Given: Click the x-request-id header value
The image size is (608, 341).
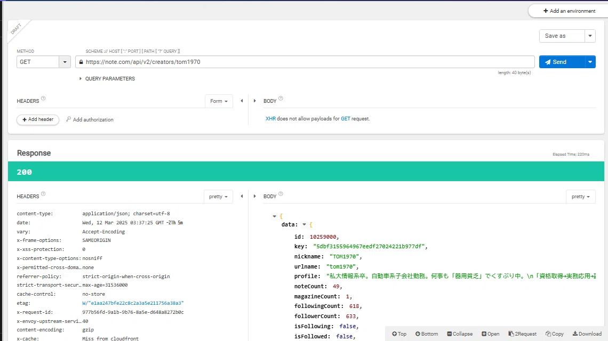Looking at the screenshot, I should [x=133, y=312].
